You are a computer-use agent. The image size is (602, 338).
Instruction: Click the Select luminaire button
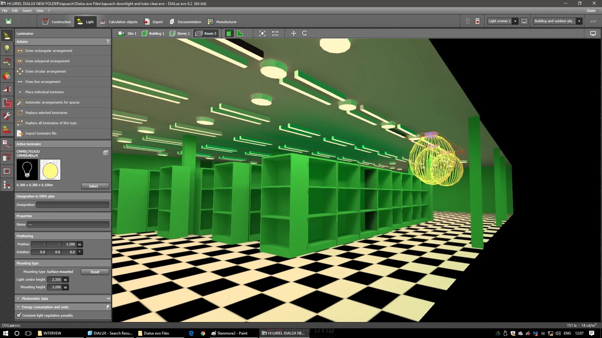pos(95,186)
